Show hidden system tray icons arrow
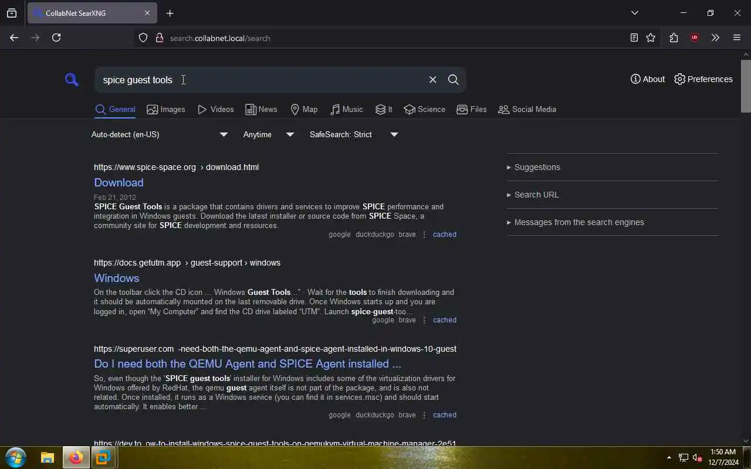This screenshot has height=469, width=751. [x=669, y=457]
